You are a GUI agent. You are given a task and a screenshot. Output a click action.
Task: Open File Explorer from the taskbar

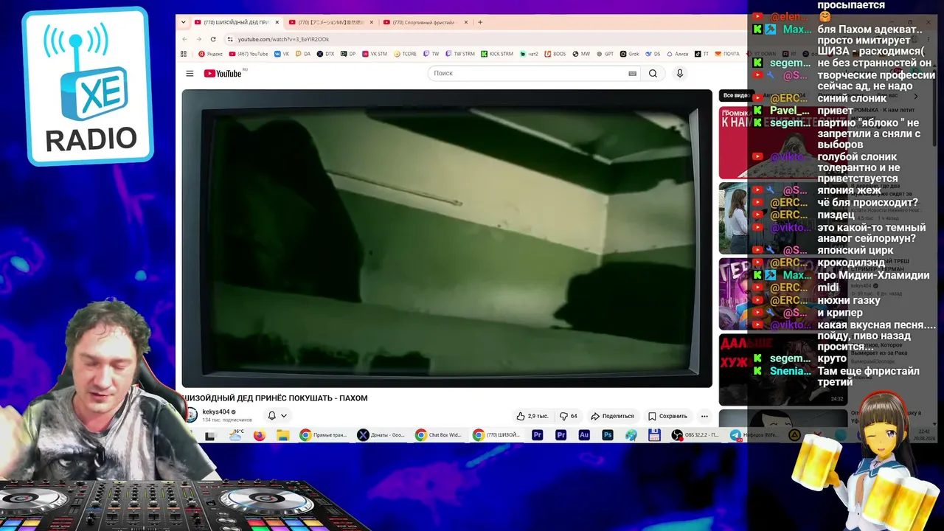(282, 435)
